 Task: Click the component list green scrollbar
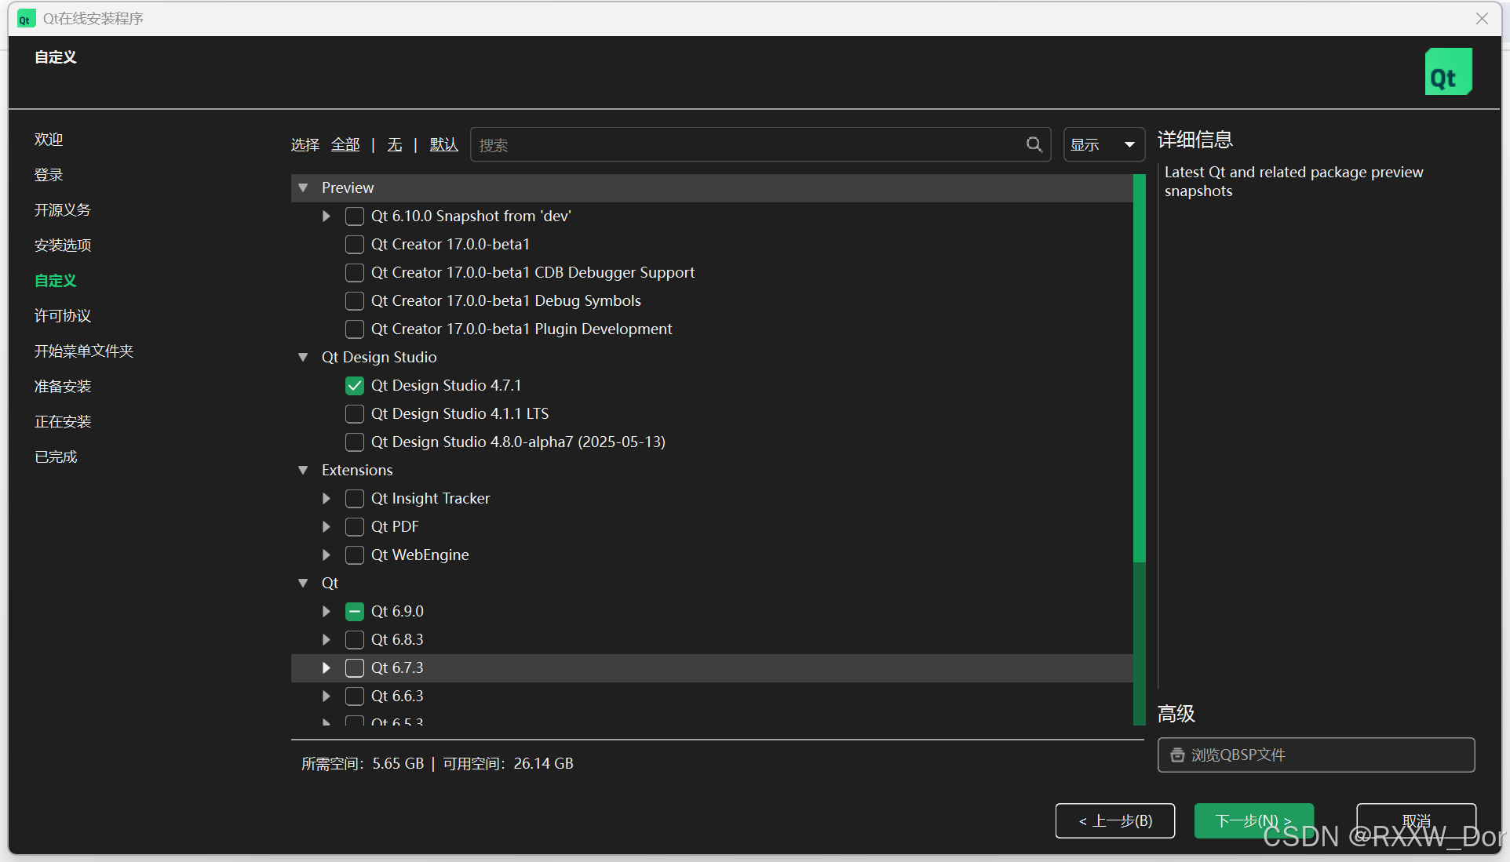pos(1140,369)
